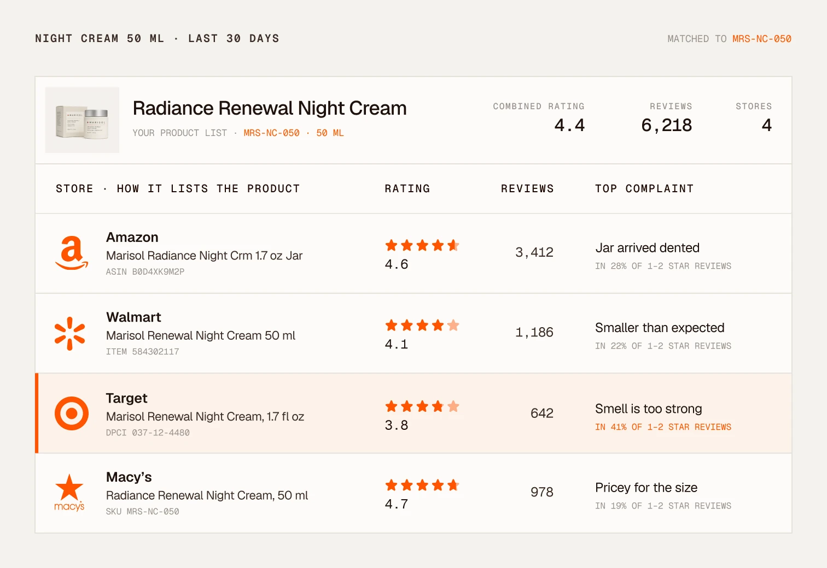Screen dimensions: 827x568
Task: Click the STORE · HOW IT LISTS THE PRODUCT header
Action: tap(178, 189)
